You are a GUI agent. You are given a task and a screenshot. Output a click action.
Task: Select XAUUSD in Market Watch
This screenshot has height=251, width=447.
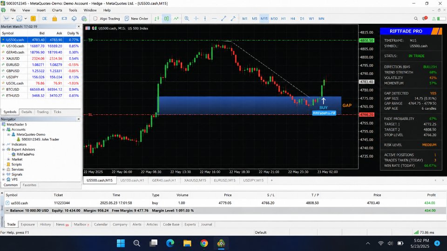coord(40,59)
